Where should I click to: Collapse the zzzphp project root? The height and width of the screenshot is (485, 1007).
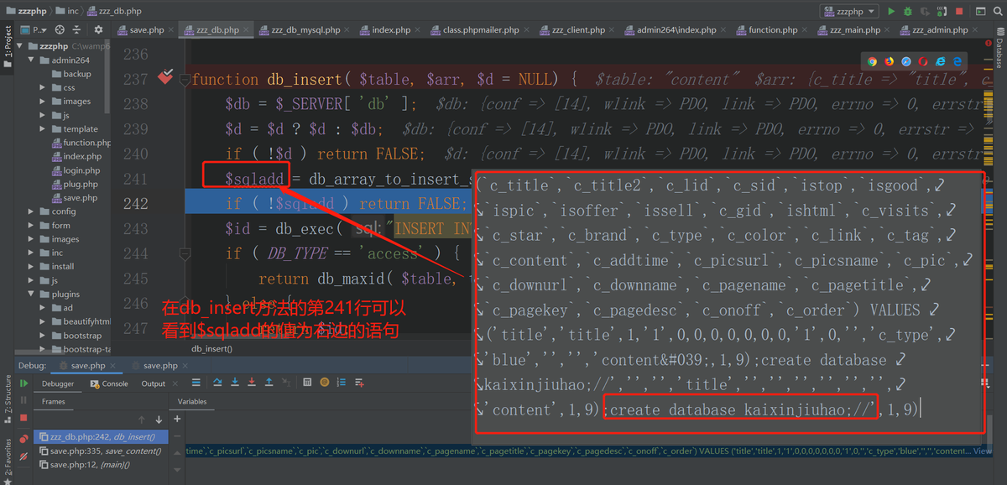tap(21, 46)
